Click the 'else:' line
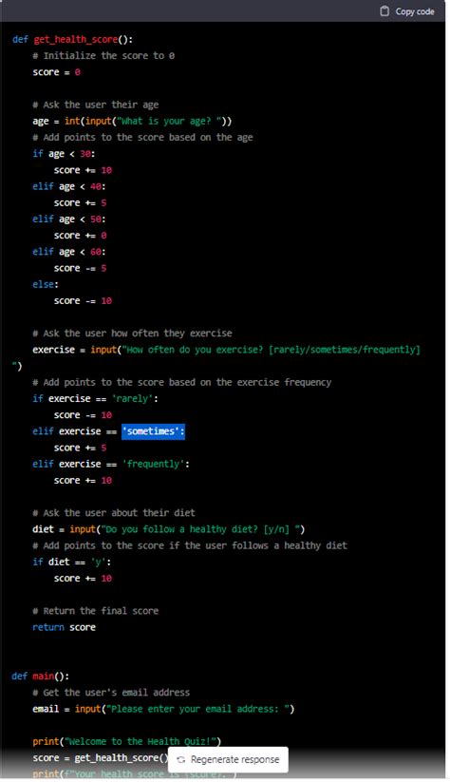450x782 pixels. (x=46, y=284)
